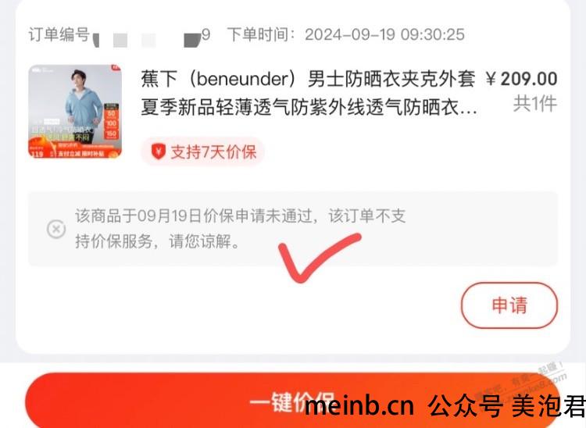Image resolution: width=586 pixels, height=428 pixels.
Task: Tap the red 一键价保 button
Action: click(293, 401)
